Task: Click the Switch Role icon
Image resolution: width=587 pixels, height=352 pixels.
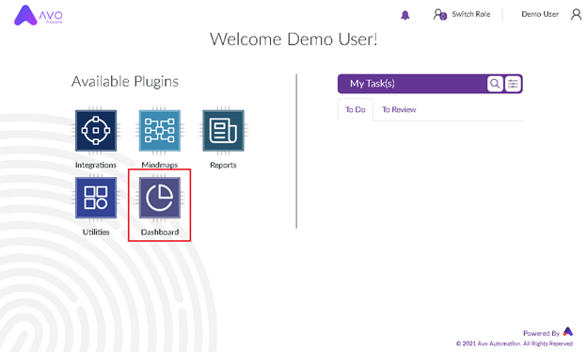Action: (440, 15)
